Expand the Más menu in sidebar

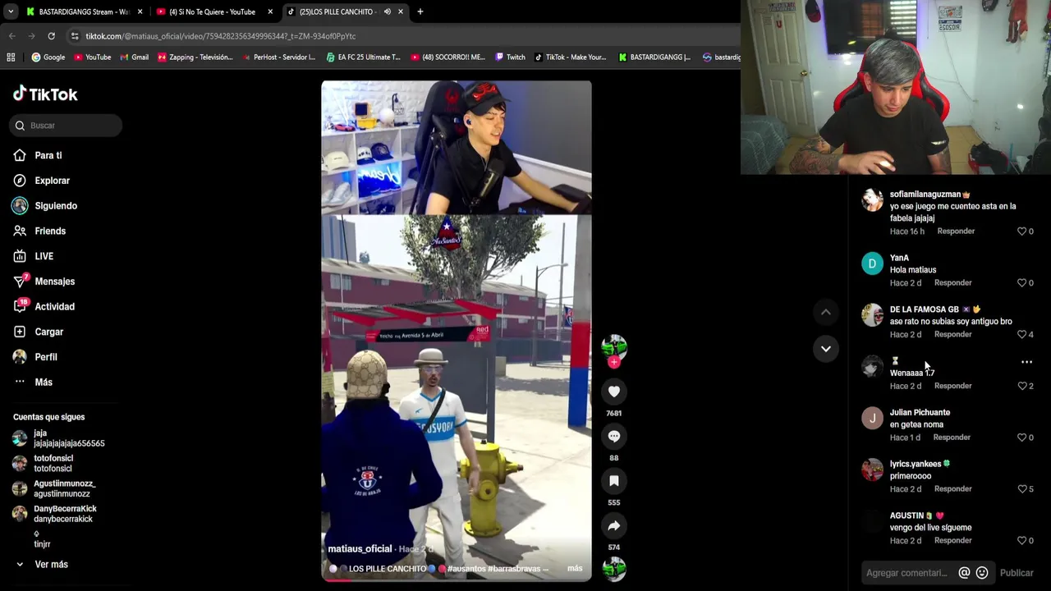point(43,383)
